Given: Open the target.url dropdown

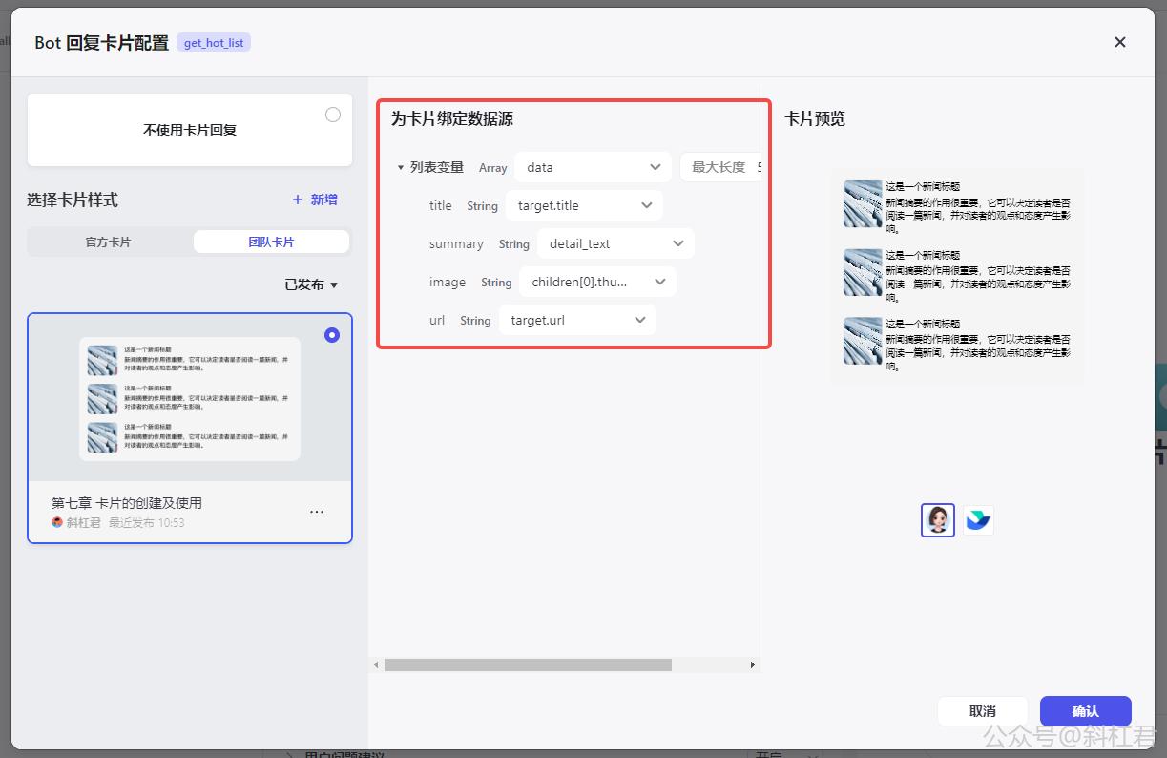Looking at the screenshot, I should point(577,320).
